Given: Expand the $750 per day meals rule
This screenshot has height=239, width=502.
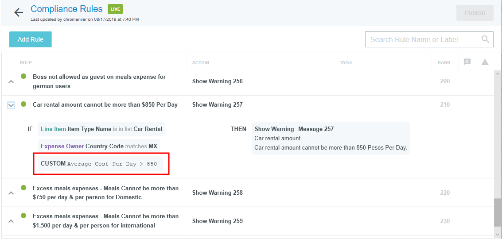Looking at the screenshot, I should pos(11,193).
